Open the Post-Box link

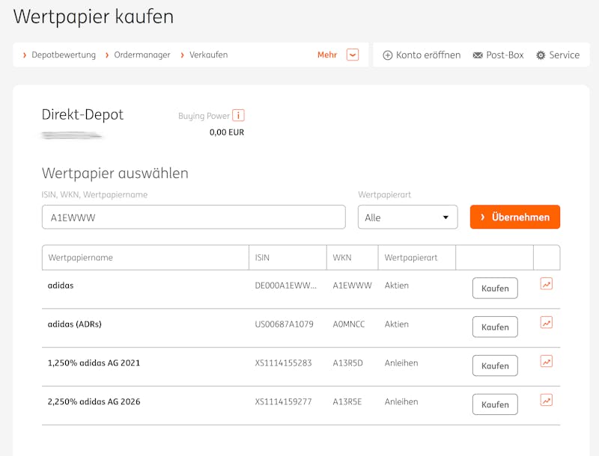click(x=505, y=55)
